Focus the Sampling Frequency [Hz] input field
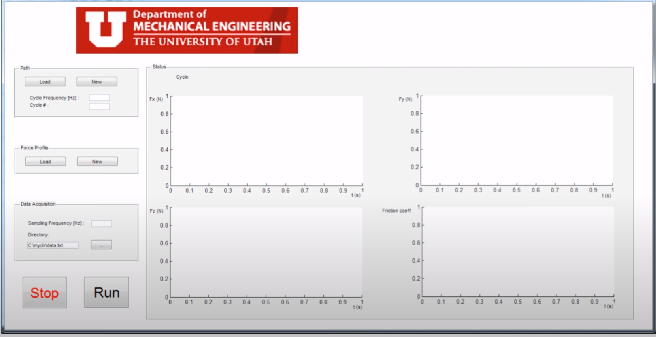Image resolution: width=656 pixels, height=337 pixels. click(102, 224)
